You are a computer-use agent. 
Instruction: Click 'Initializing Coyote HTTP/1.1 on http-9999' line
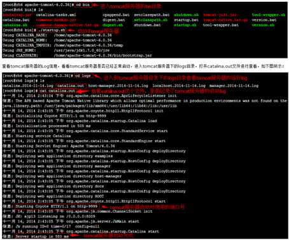tap(54, 116)
